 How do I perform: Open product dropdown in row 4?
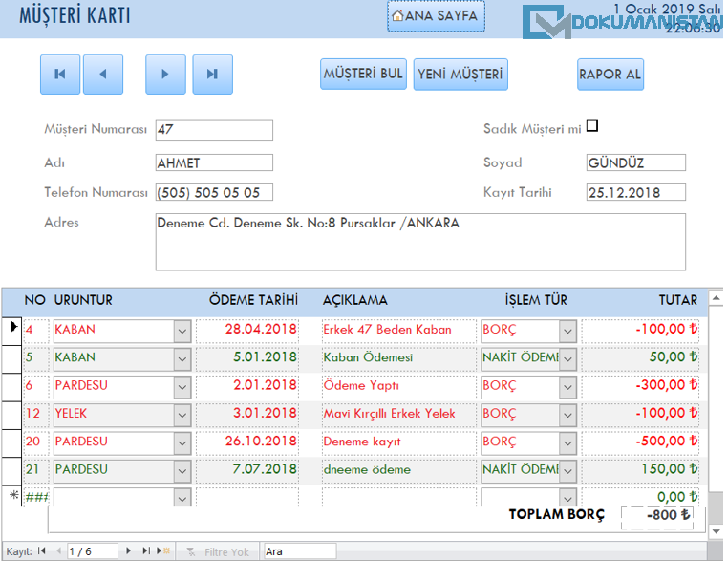182,331
